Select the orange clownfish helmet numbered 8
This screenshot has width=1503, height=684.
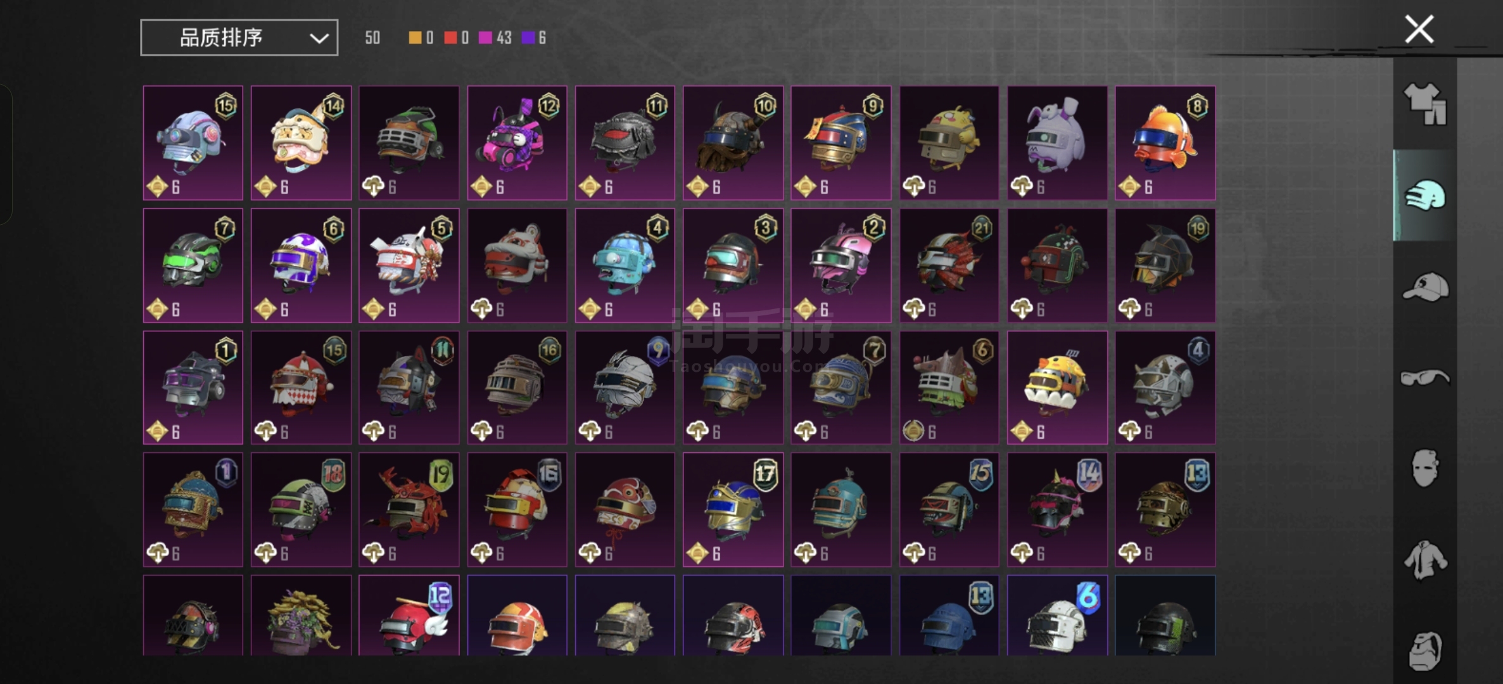1165,143
